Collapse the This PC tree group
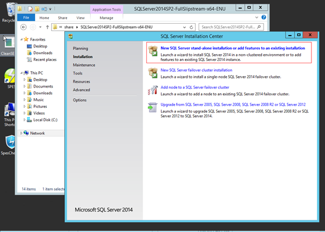This screenshot has width=325, height=232. coord(21,73)
